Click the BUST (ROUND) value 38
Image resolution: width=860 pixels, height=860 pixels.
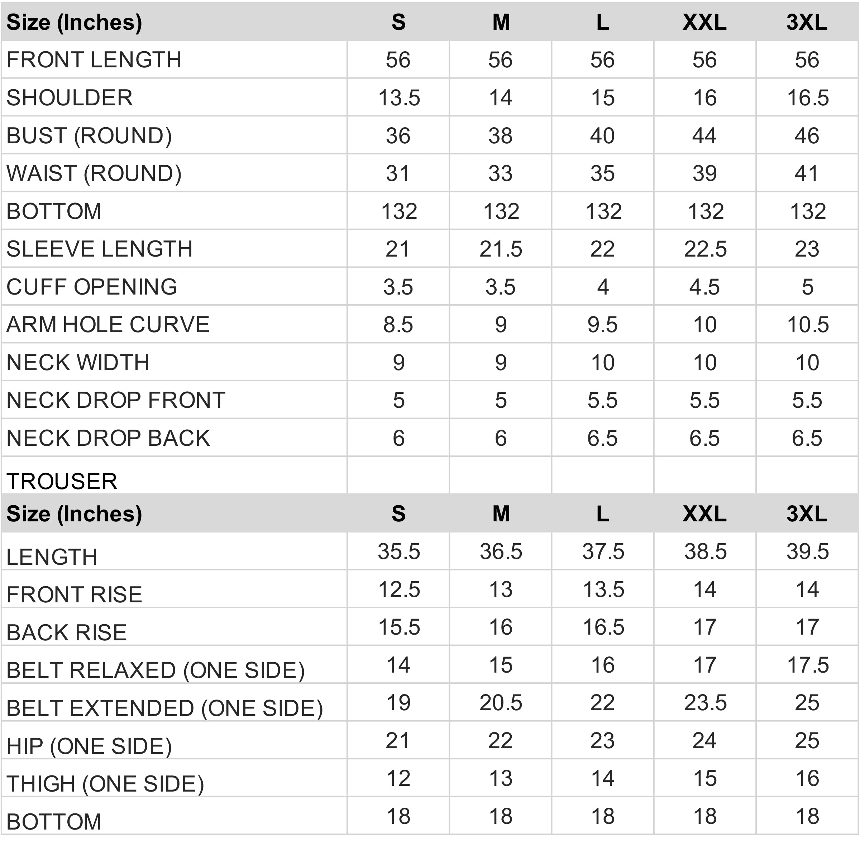(500, 135)
